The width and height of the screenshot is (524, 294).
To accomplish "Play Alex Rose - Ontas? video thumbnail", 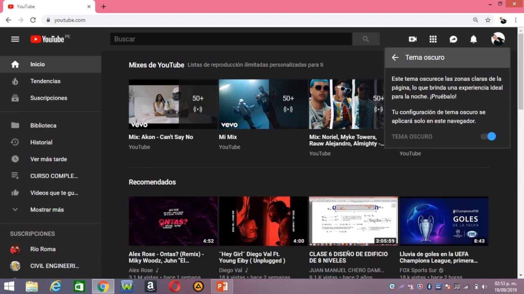I will coord(173,221).
